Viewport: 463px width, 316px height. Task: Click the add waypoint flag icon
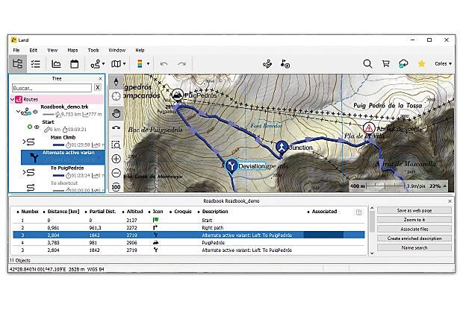pyautogui.click(x=285, y=63)
